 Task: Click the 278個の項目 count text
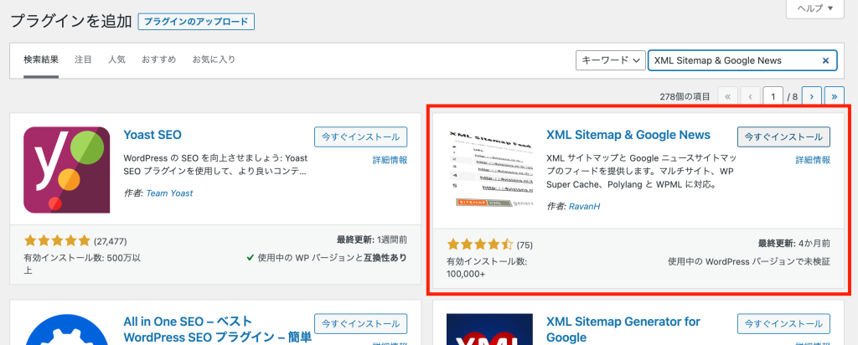point(685,97)
